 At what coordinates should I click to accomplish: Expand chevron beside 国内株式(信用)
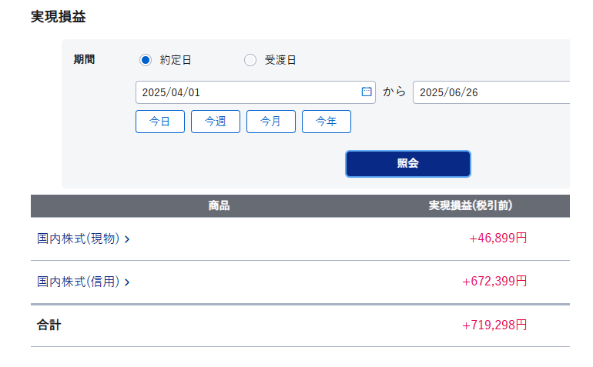127,282
